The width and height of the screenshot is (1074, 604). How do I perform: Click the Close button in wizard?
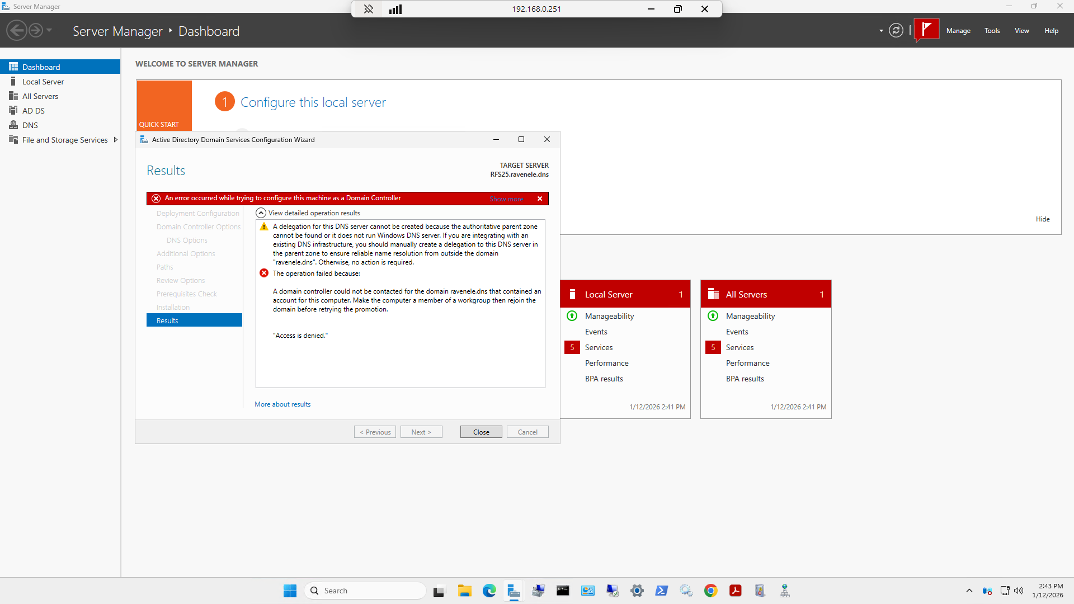click(481, 432)
